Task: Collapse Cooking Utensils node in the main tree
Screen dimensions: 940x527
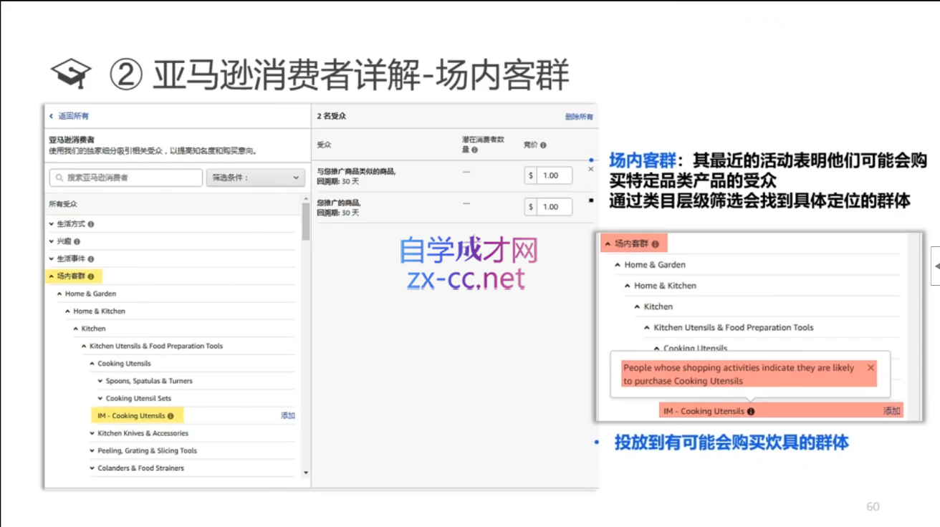Action: click(x=92, y=364)
